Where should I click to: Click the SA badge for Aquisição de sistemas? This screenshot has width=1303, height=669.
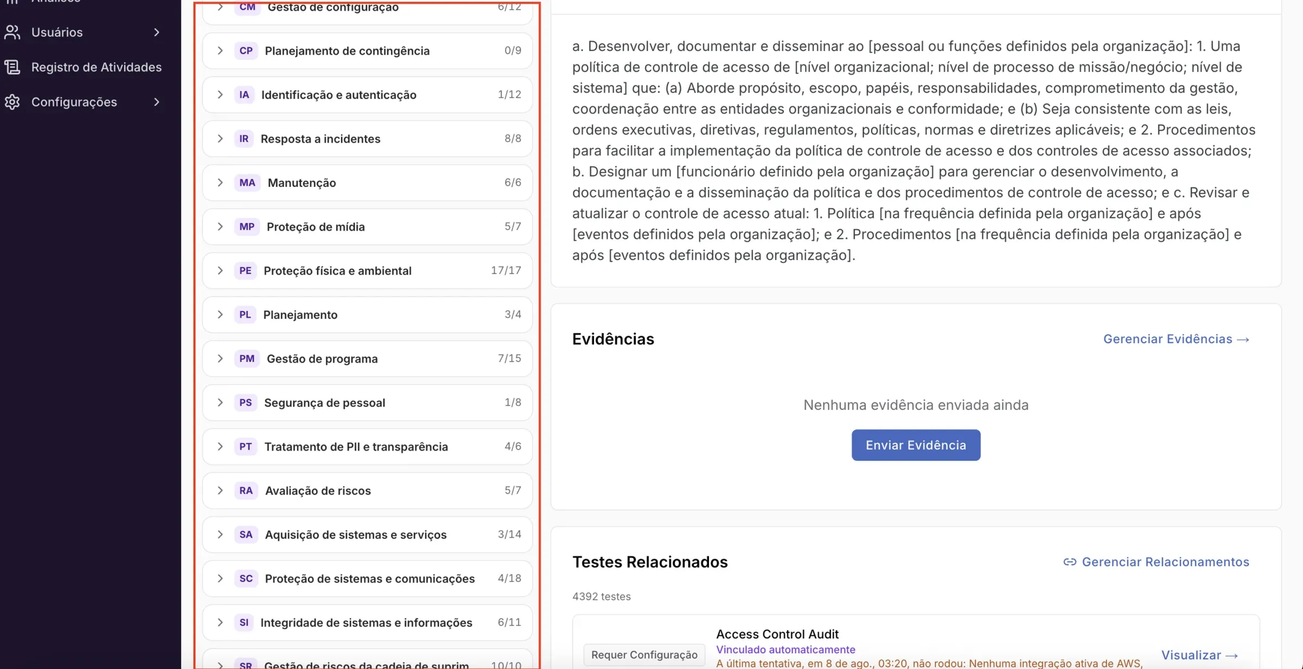pyautogui.click(x=246, y=534)
